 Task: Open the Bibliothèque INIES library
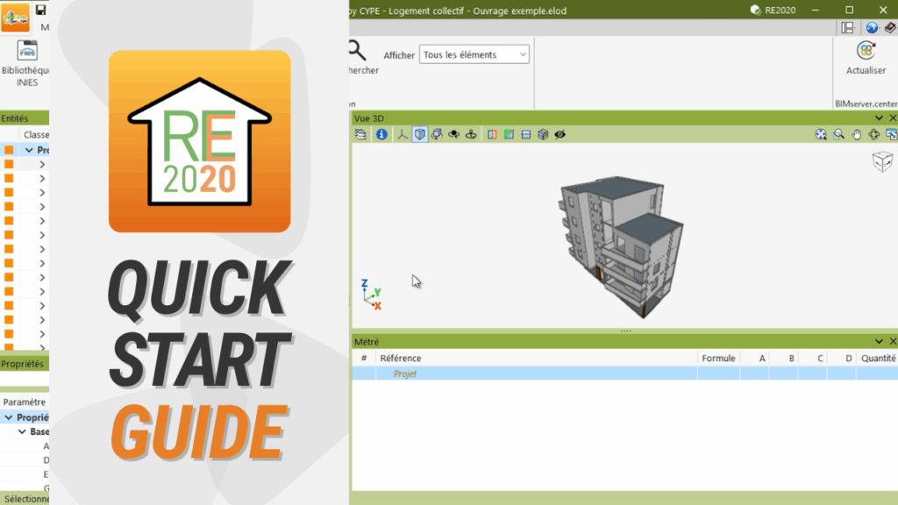click(26, 61)
